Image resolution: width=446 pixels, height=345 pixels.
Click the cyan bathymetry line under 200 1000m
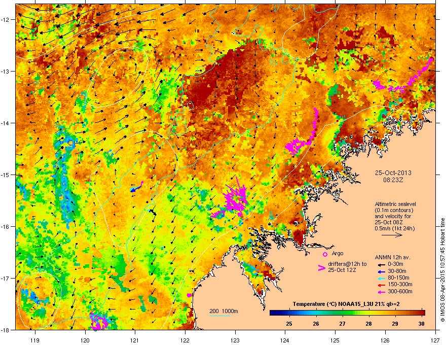[220, 316]
